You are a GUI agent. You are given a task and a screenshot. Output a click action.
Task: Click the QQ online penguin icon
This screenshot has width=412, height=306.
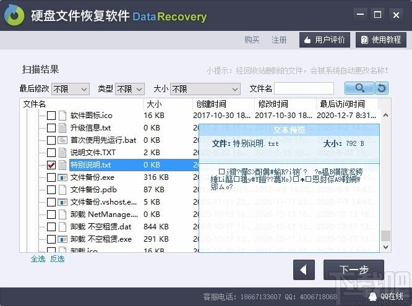[x=372, y=297]
